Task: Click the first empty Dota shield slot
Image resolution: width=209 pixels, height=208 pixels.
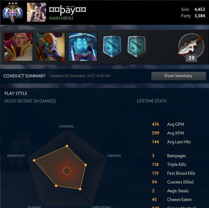Action: 112,47
